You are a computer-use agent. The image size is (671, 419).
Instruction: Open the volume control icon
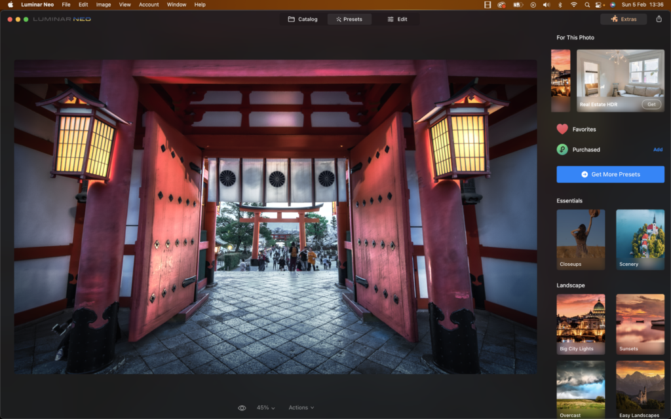click(546, 5)
